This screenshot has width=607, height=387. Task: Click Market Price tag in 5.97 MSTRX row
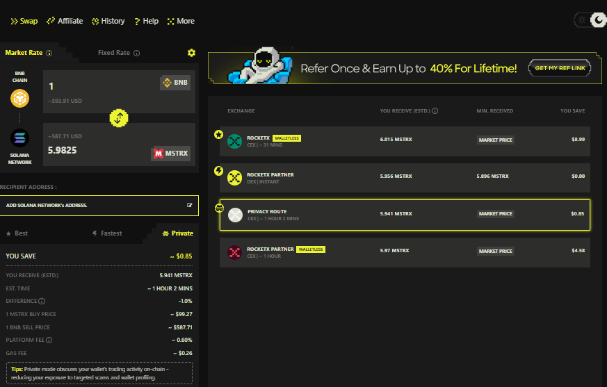[x=496, y=251]
